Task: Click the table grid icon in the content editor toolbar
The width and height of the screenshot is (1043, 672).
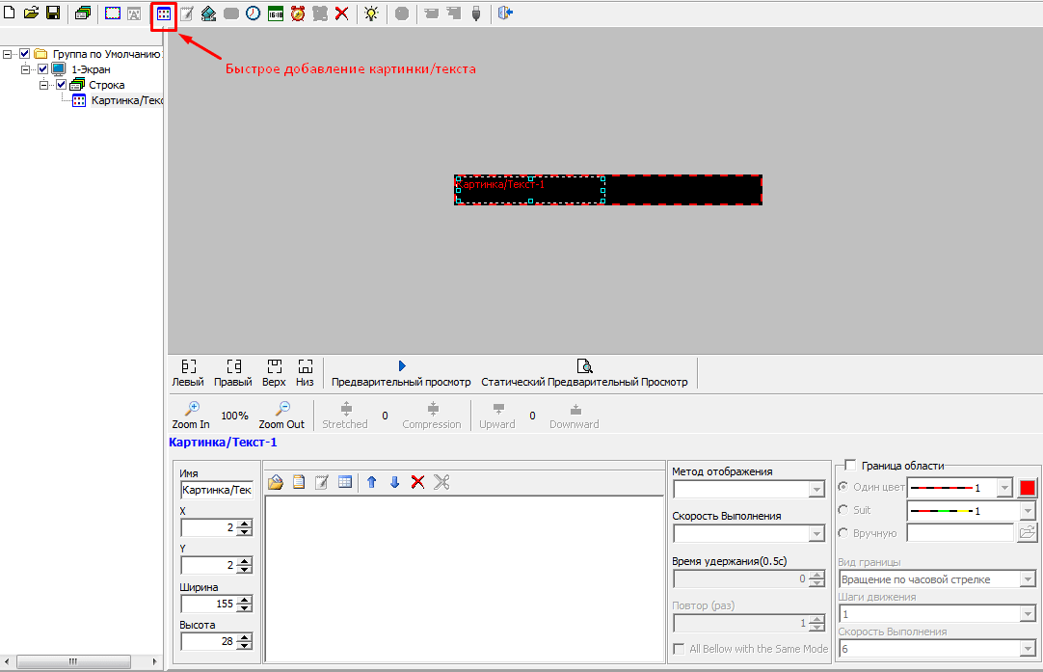Action: pos(345,482)
